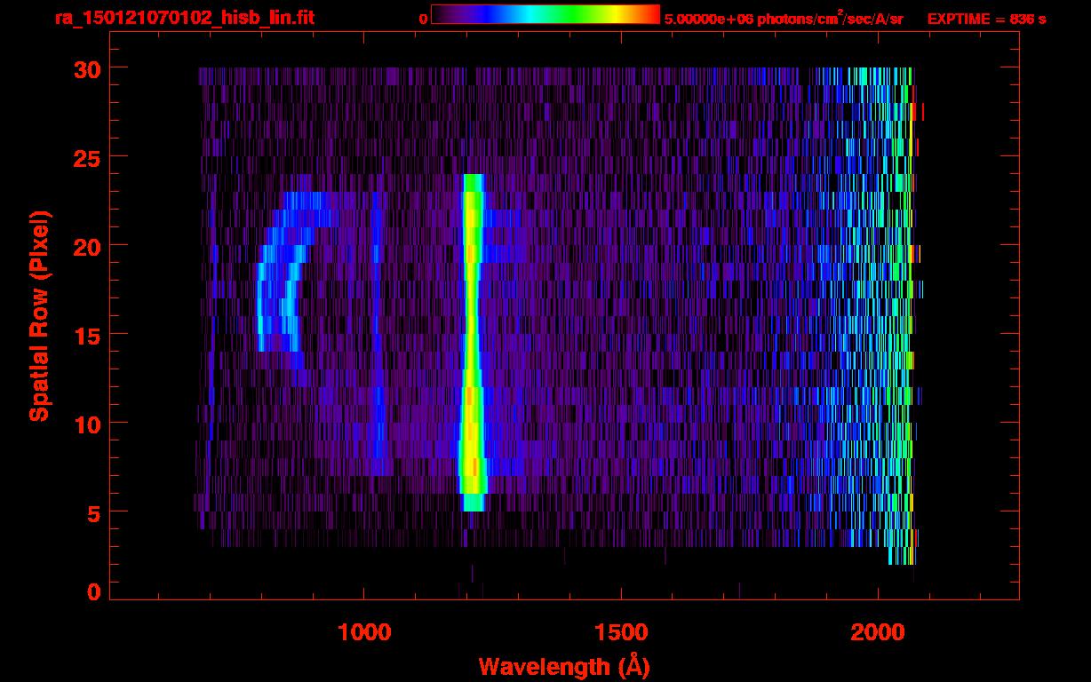Click the 0 label beside the color bar

pyautogui.click(x=424, y=19)
